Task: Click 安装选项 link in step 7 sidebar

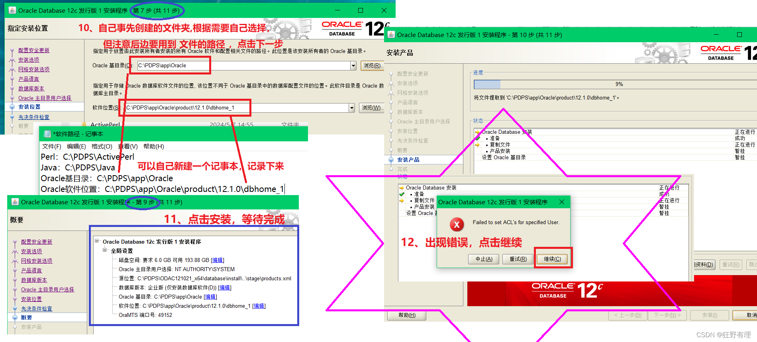Action: pos(29,60)
